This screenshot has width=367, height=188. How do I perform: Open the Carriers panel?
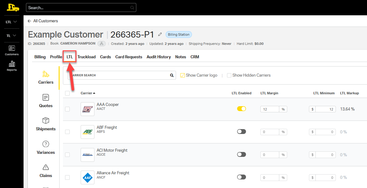click(x=46, y=78)
